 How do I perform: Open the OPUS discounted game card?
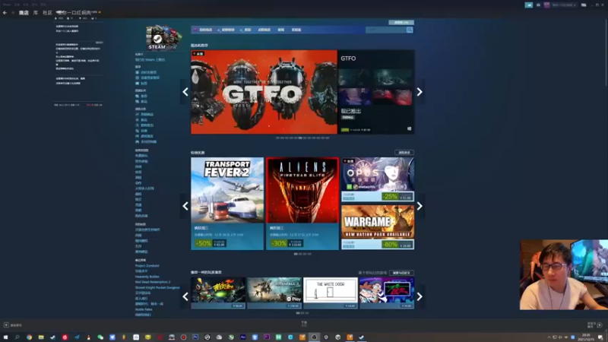coord(378,179)
